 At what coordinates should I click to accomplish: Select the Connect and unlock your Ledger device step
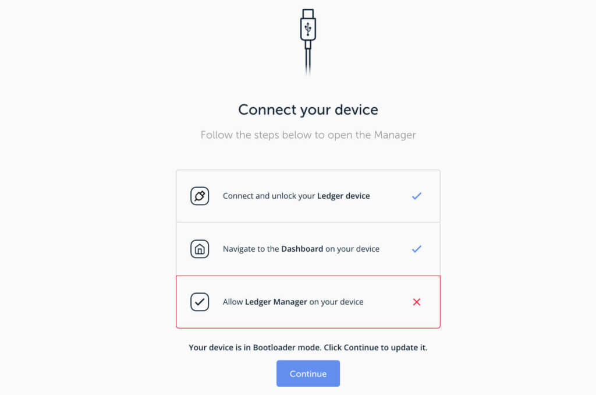pyautogui.click(x=308, y=196)
